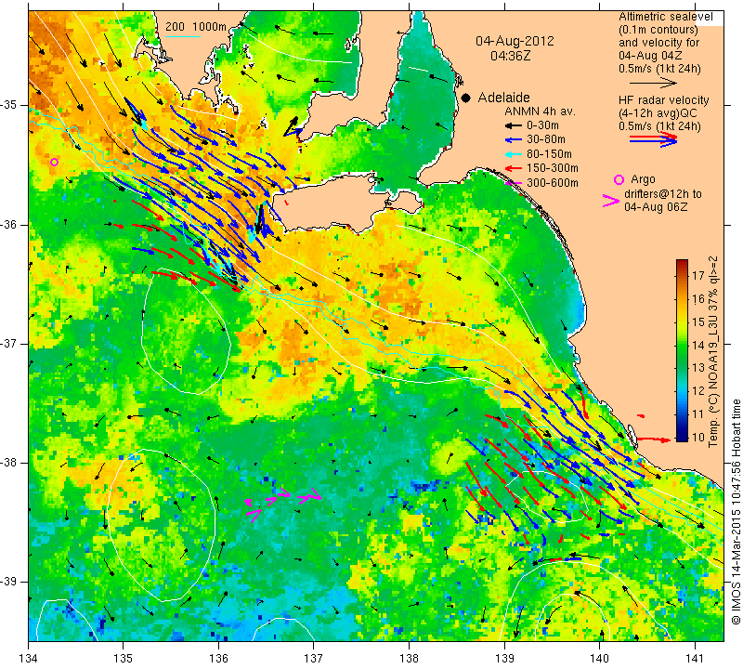Click the black 0-30m legend arrow
This screenshot has height=669, width=743.
[513, 126]
